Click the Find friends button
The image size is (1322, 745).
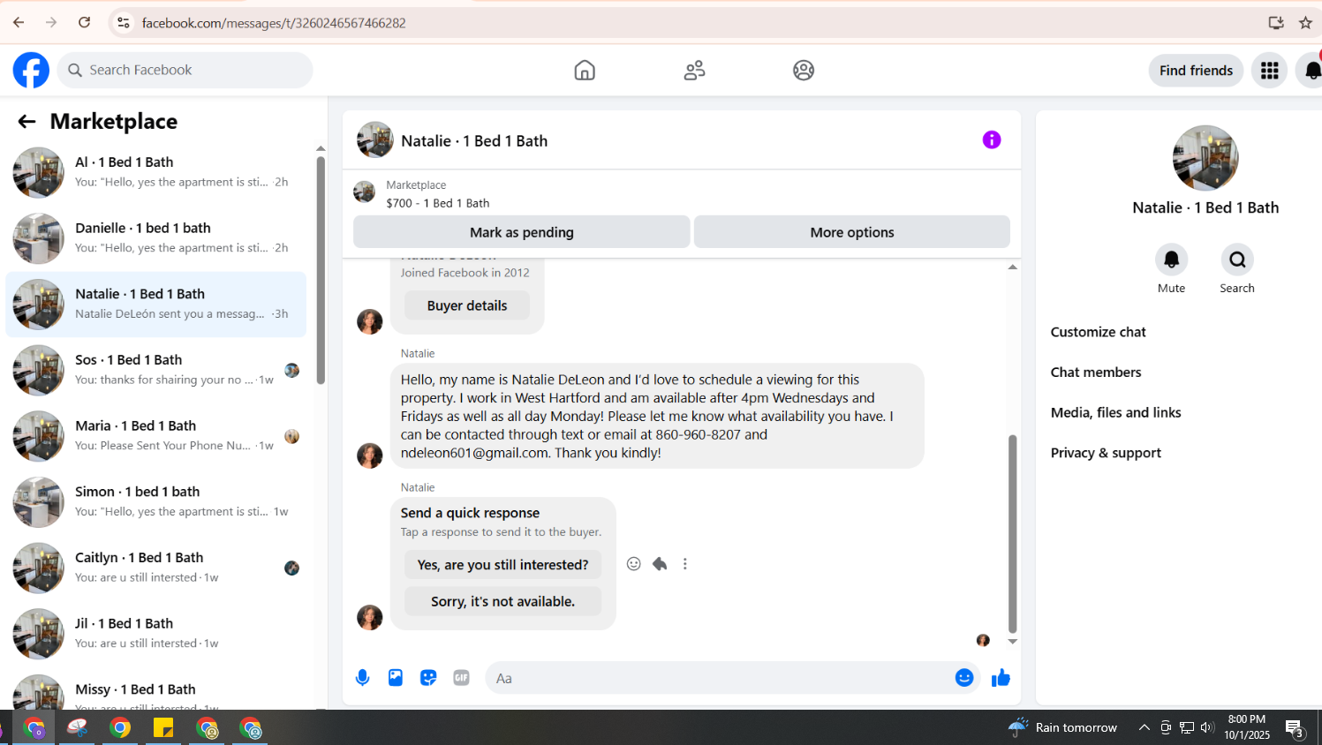1196,70
